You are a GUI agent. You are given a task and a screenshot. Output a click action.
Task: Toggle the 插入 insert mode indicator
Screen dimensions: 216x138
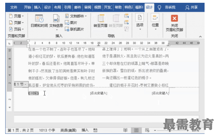[x=85, y=130]
